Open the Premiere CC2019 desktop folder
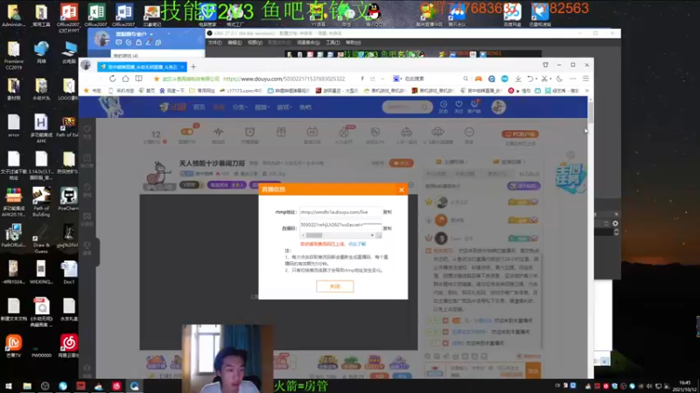The height and width of the screenshot is (393, 700). (x=13, y=55)
